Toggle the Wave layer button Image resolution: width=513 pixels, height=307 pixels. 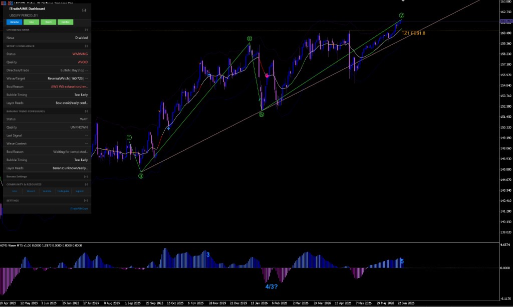pyautogui.click(x=49, y=22)
